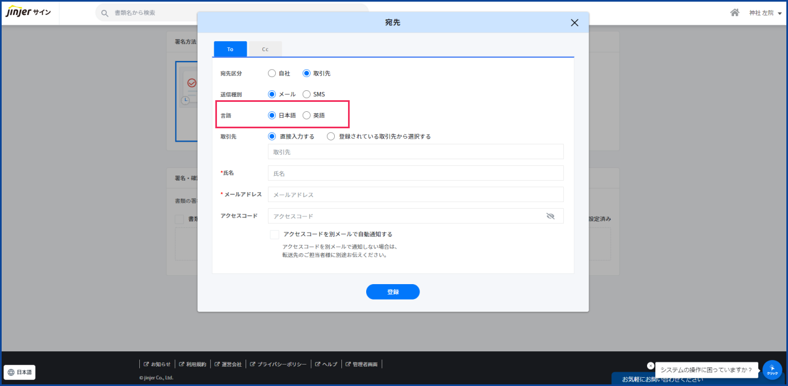Toggle access code visibility eye icon
788x386 pixels.
(x=550, y=216)
